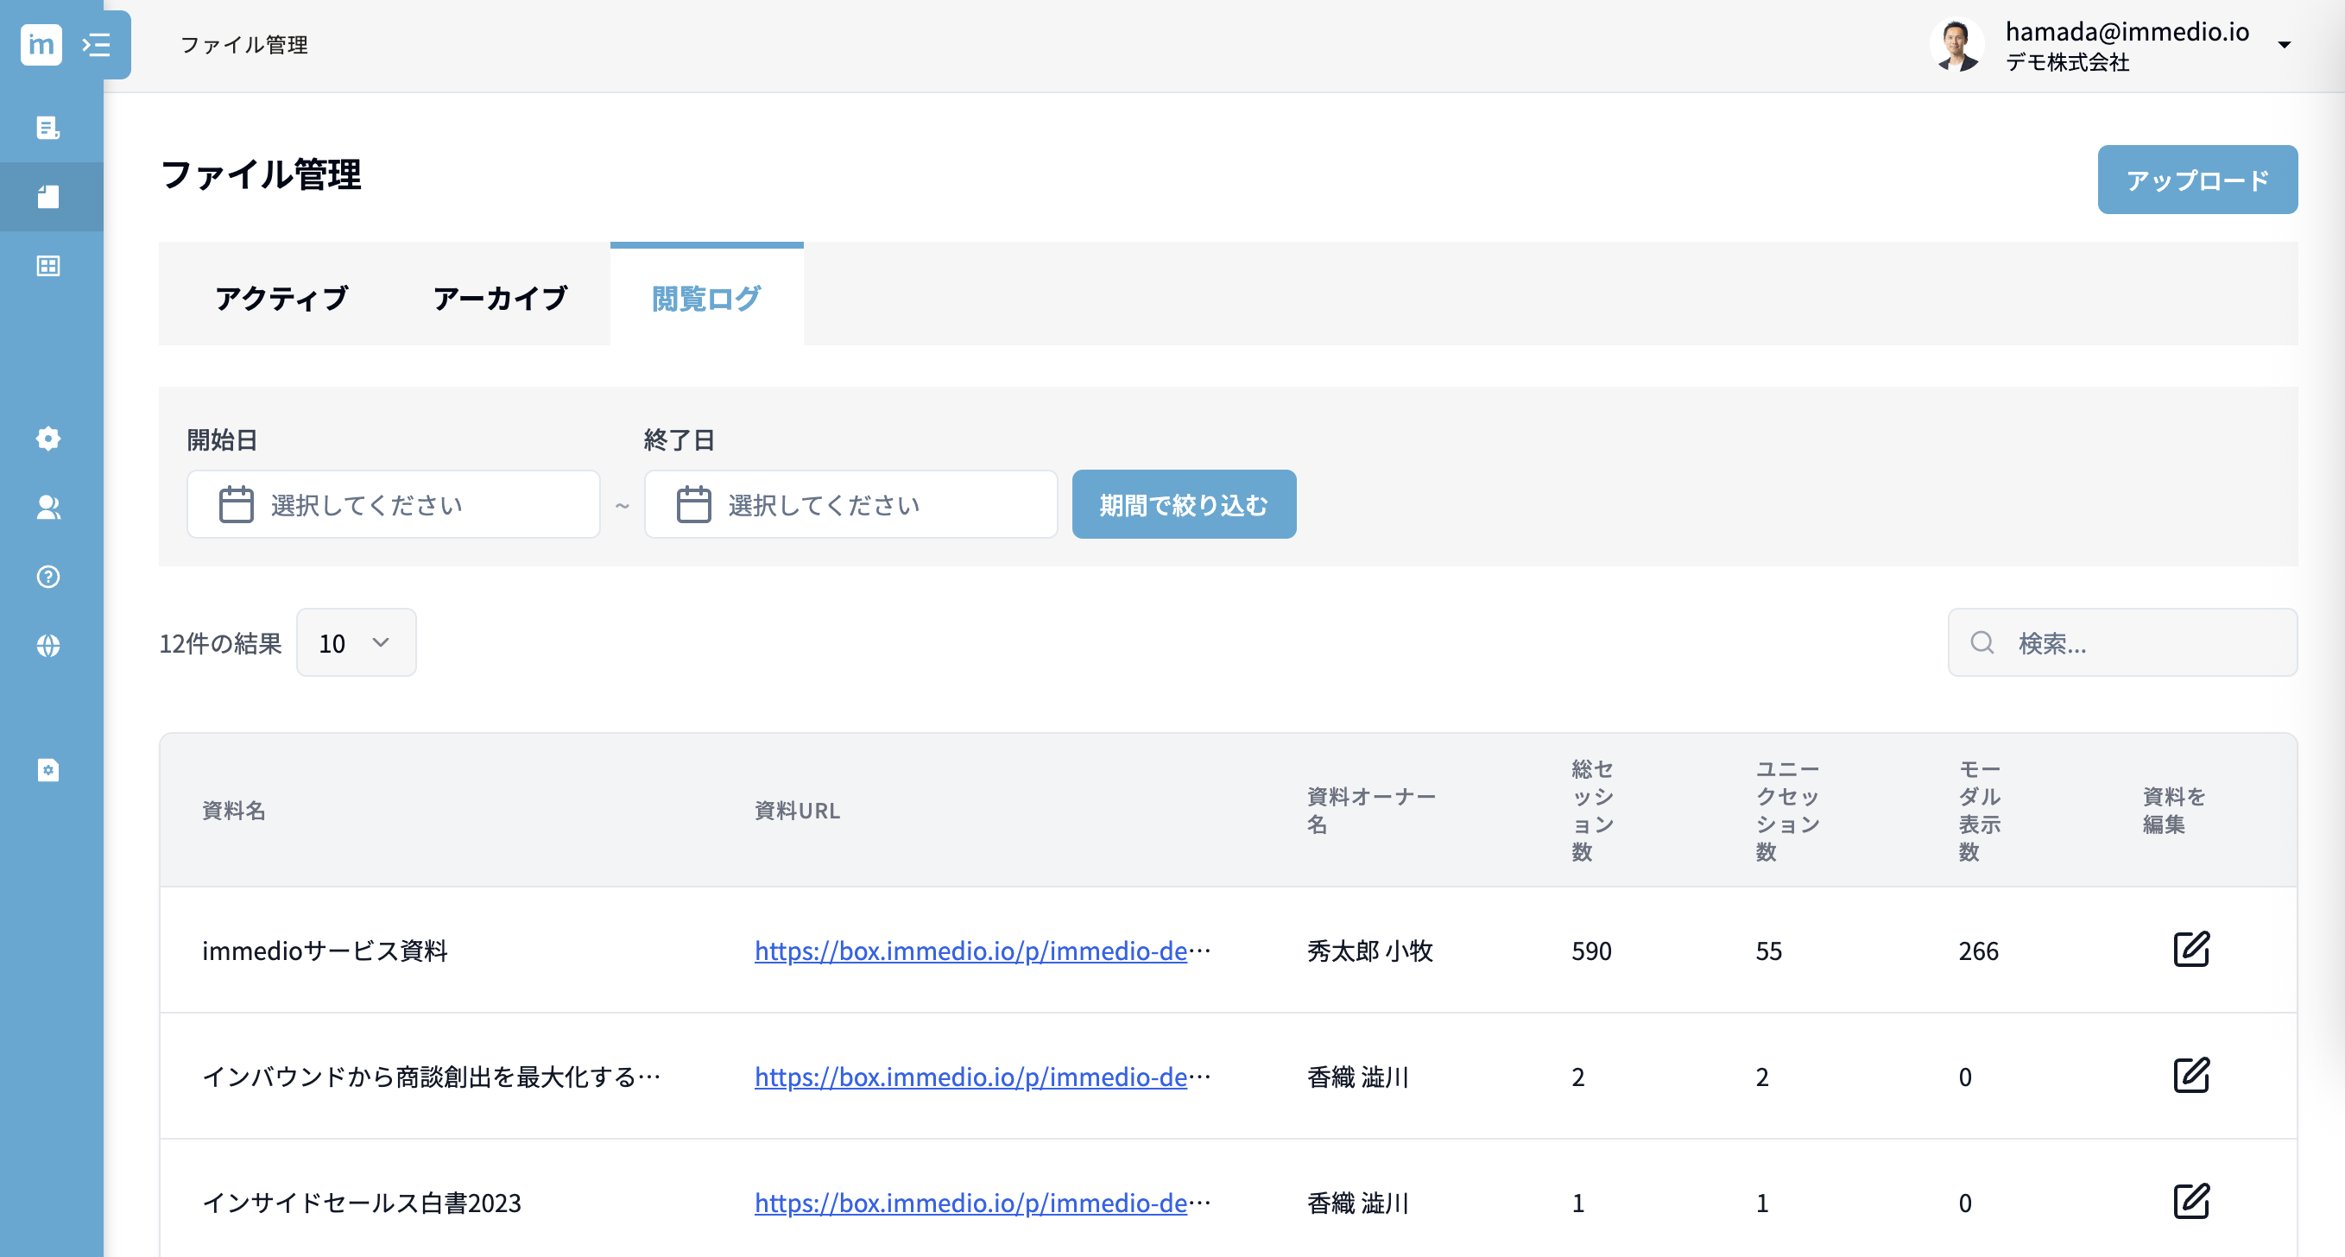The image size is (2345, 1257).
Task: Edit the インサイドセールス白書2023 row
Action: (2190, 1202)
